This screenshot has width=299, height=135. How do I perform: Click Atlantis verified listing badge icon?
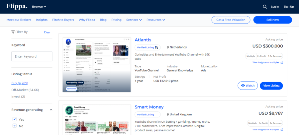[156, 47]
